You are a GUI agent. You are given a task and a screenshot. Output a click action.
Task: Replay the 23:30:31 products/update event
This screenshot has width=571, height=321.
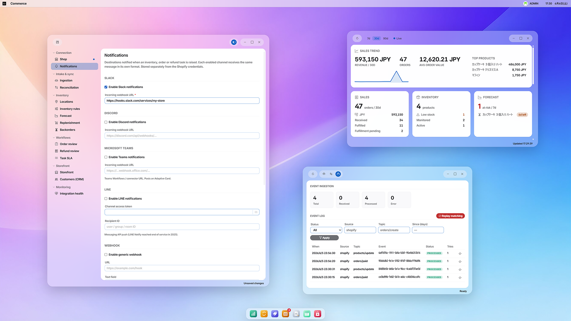click(460, 270)
